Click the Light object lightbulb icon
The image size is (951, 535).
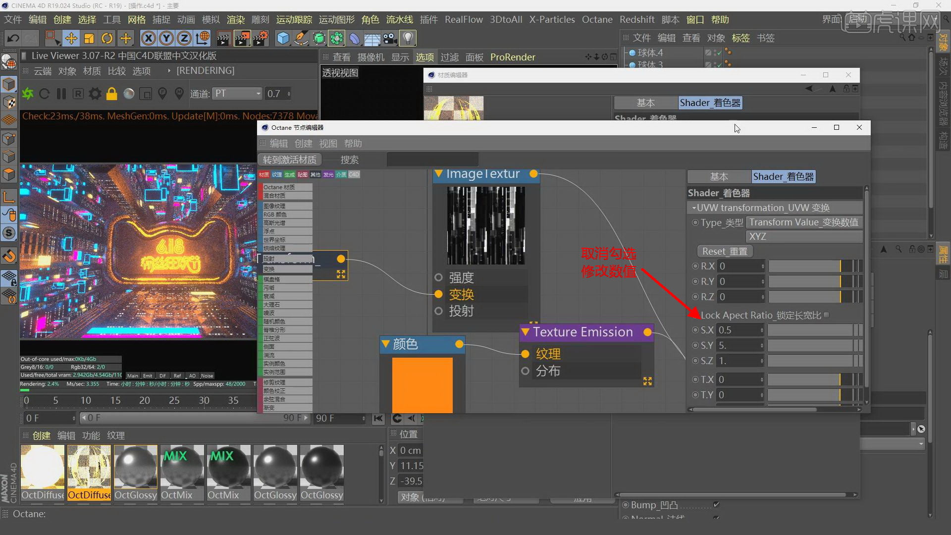pos(407,38)
